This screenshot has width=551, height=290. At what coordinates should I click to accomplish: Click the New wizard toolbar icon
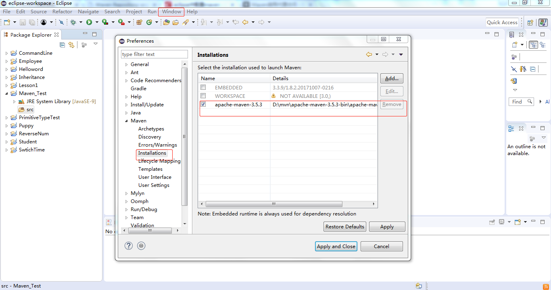click(x=7, y=22)
